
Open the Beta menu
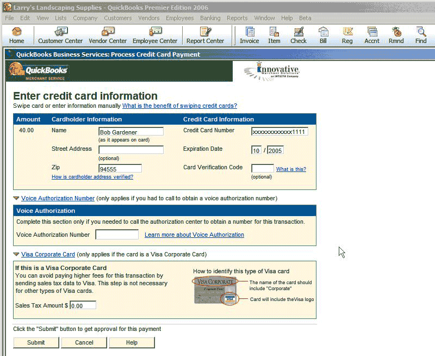(305, 18)
